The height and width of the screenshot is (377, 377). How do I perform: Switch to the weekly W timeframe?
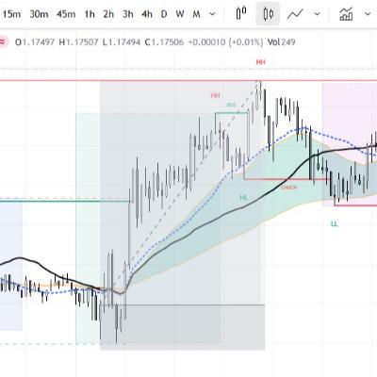(180, 14)
